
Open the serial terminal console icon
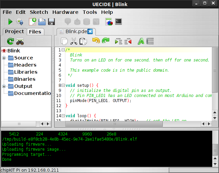(x=118, y=22)
